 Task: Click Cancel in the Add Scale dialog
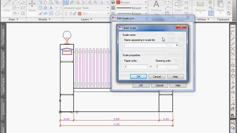[x=157, y=76]
